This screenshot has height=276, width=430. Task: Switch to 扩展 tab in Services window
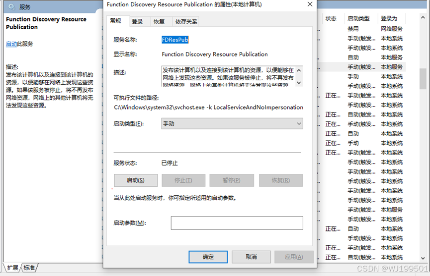pos(12,268)
